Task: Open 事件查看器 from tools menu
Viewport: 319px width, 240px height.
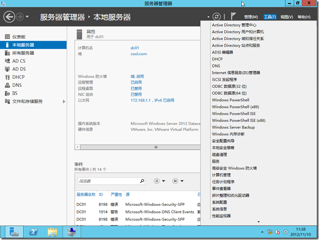Action: [x=221, y=188]
